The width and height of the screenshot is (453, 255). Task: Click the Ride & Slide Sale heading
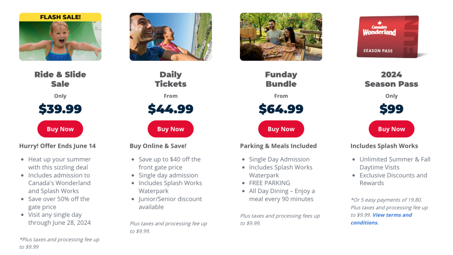[60, 79]
